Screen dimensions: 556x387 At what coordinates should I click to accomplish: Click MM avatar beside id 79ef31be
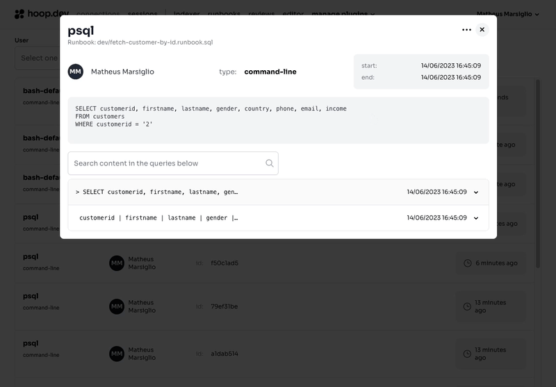[117, 306]
